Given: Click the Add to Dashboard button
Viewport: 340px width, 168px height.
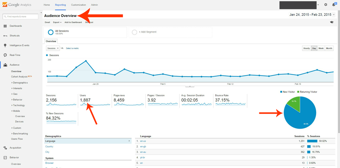Looking at the screenshot, I should [x=73, y=22].
